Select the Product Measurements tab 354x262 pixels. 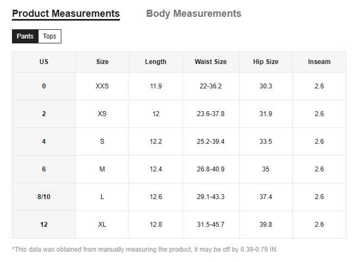point(66,14)
